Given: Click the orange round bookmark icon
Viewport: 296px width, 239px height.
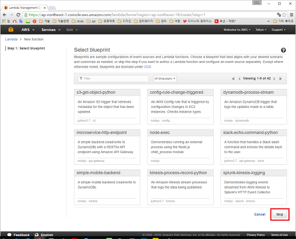Looking at the screenshot, I should (x=34, y=21).
